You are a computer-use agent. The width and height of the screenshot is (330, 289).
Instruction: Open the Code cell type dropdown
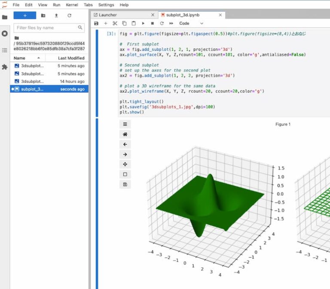[191, 23]
